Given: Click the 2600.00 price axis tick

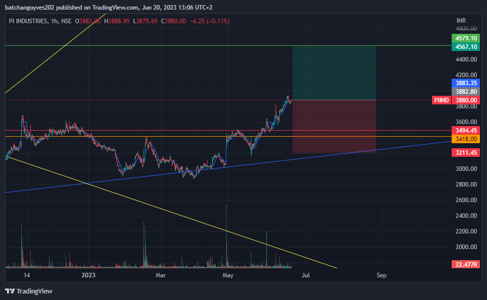Looking at the screenshot, I should click(x=466, y=200).
